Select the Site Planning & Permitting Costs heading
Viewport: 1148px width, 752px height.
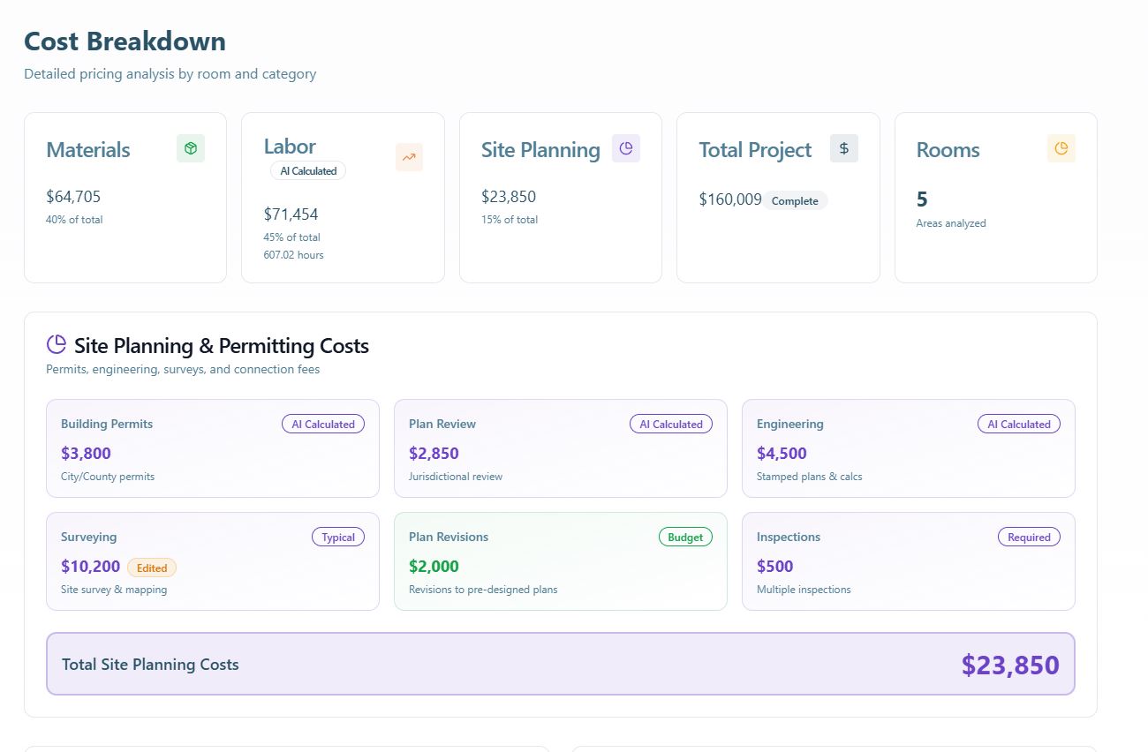click(x=222, y=345)
